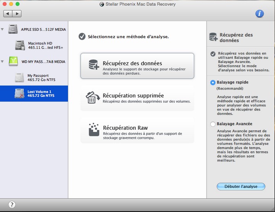Choose the Récupérez des données method

[137, 66]
